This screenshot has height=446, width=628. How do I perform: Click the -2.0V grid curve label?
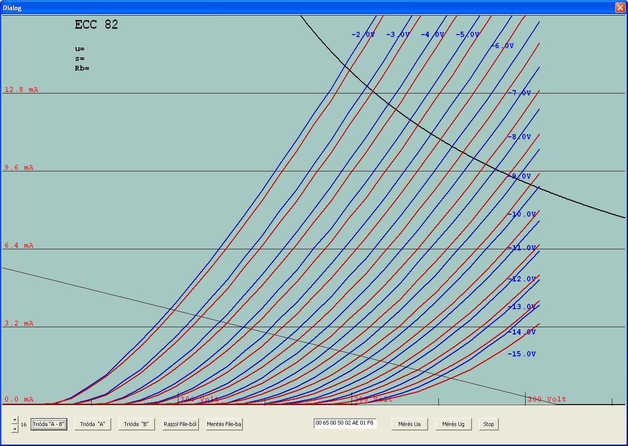[363, 35]
